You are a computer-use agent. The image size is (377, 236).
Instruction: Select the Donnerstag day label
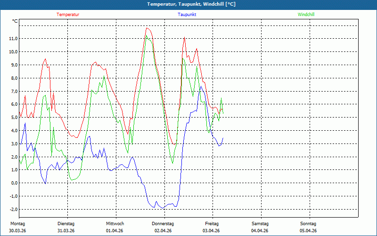coord(163,224)
